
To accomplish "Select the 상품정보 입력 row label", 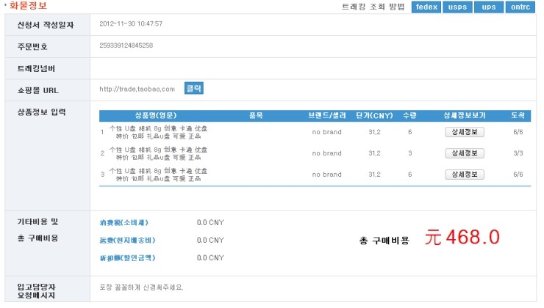I will tap(42, 111).
